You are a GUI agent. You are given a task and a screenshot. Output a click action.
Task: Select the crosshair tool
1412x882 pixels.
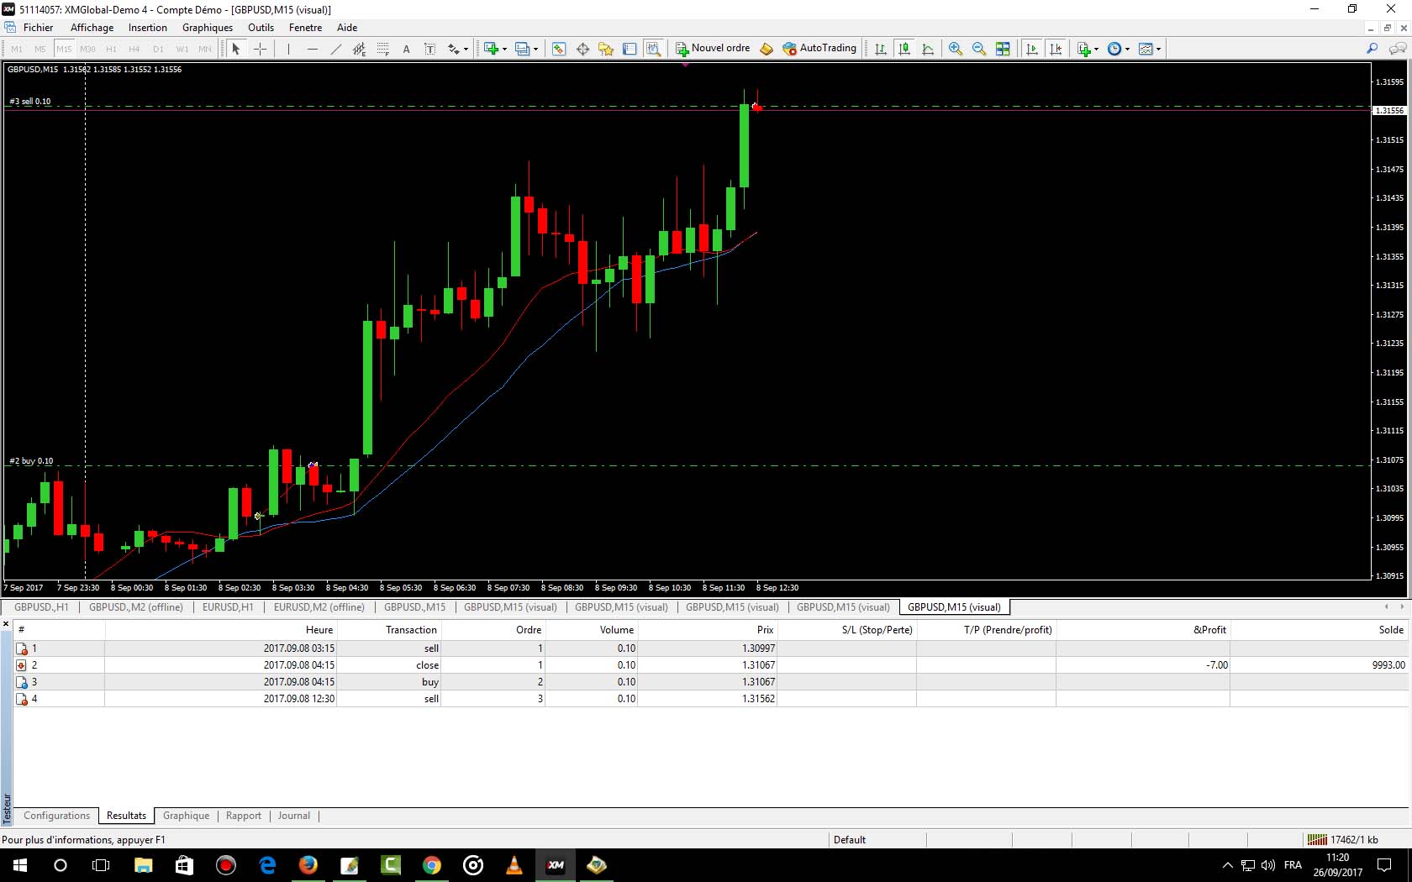pyautogui.click(x=260, y=49)
